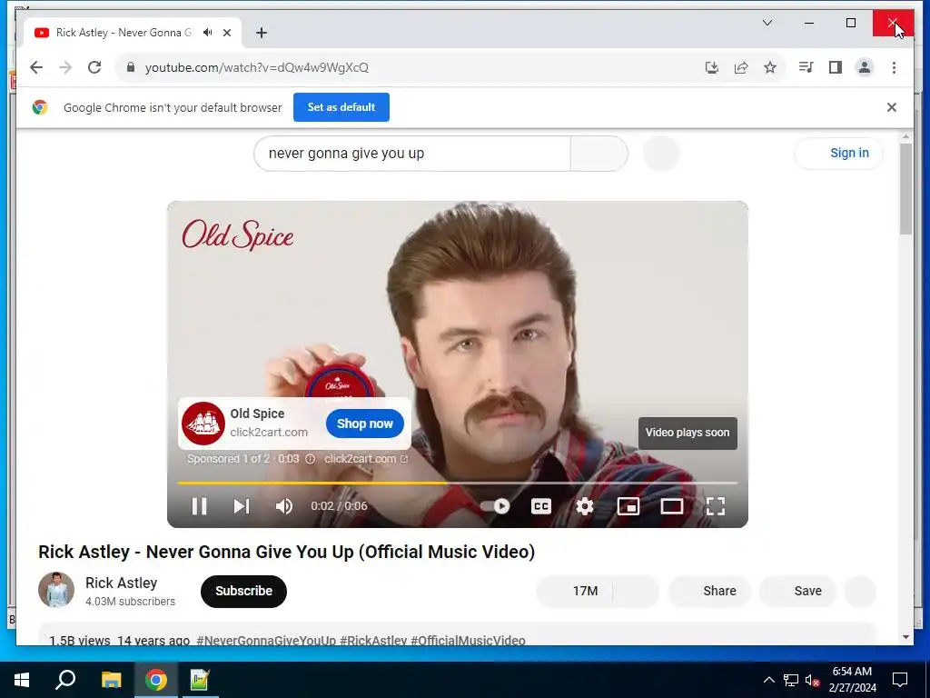
Task: Dismiss the default browser infobar
Action: coord(892,107)
